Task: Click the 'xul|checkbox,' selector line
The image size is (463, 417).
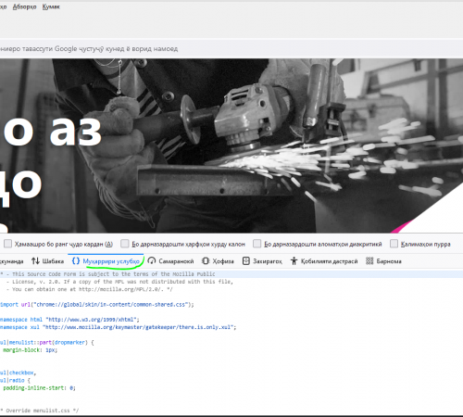Action: click(x=19, y=373)
